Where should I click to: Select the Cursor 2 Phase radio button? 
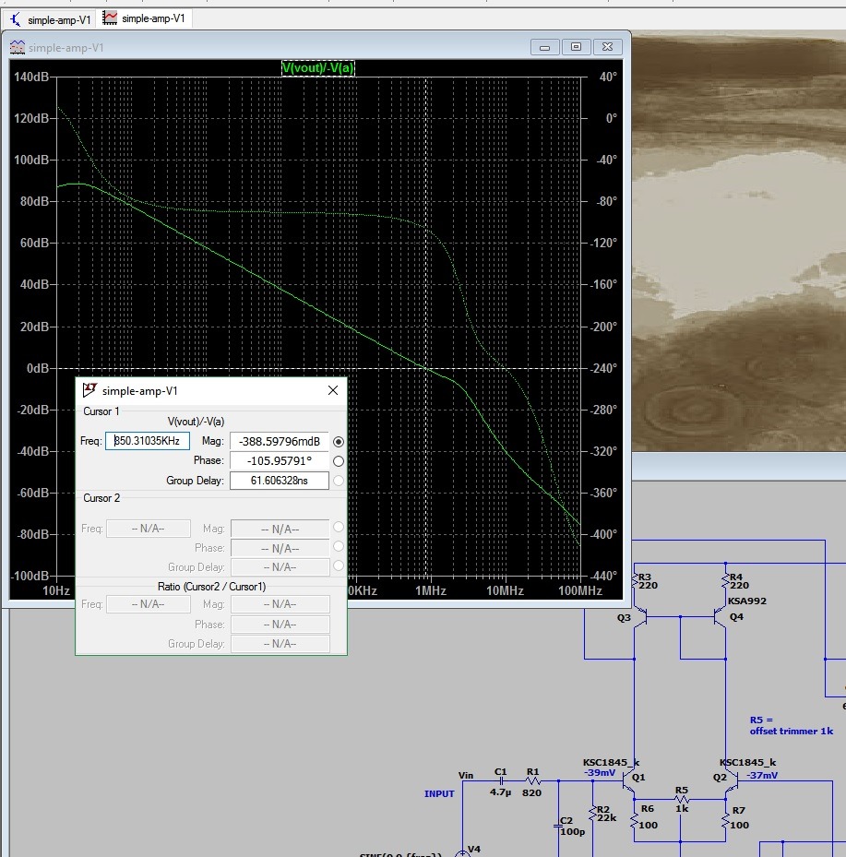(x=339, y=546)
